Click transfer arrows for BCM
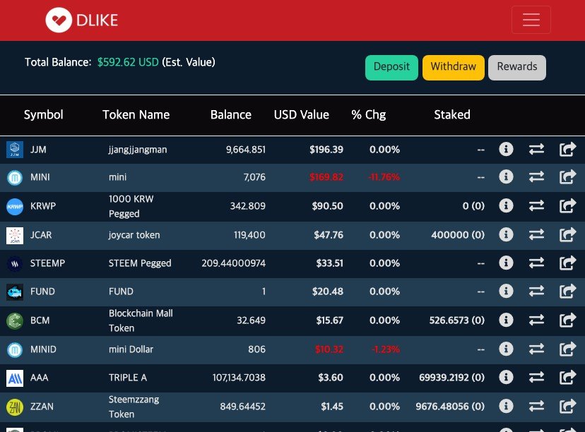Viewport: 585px width, 432px height. click(x=536, y=320)
